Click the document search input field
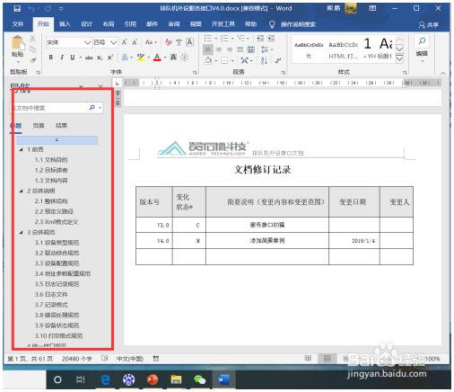The height and width of the screenshot is (392, 454). 48,108
